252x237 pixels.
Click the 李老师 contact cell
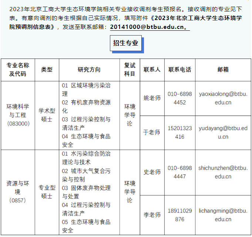pos(152,215)
